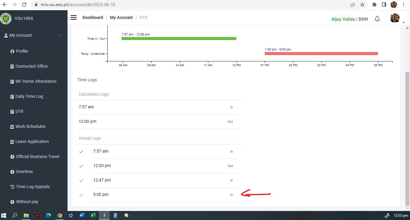The width and height of the screenshot is (410, 220).
Task: Open Excel from the Windows taskbar
Action: (93, 215)
